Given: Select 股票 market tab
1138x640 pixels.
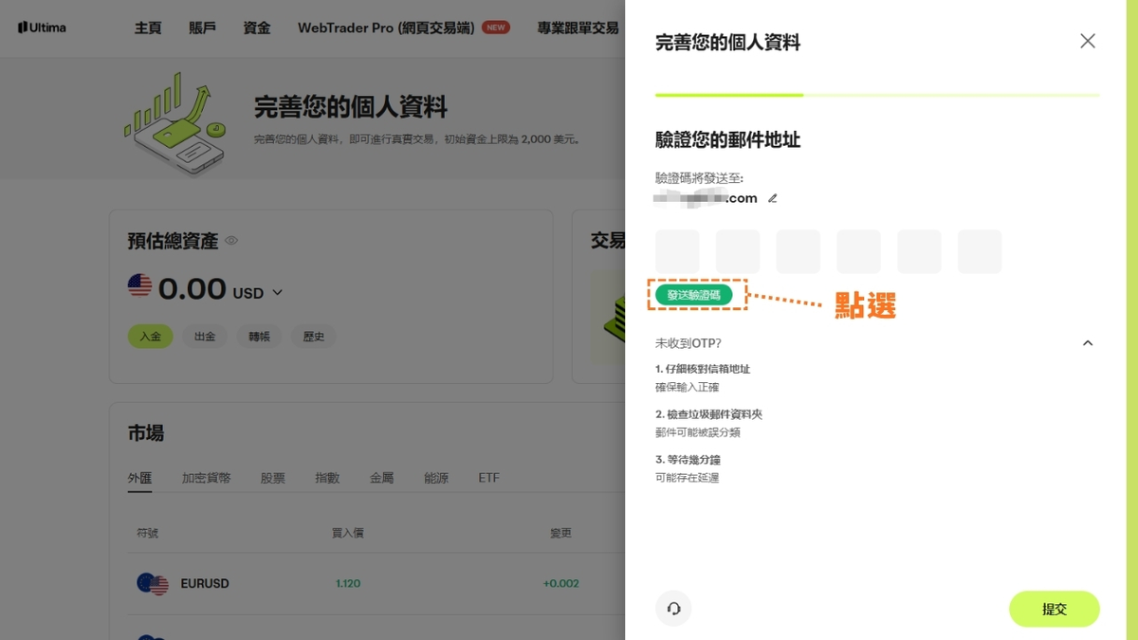Looking at the screenshot, I should (273, 478).
